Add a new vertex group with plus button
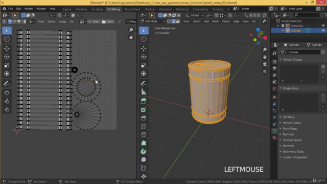Viewport: 327px width, 184px height. [323, 66]
